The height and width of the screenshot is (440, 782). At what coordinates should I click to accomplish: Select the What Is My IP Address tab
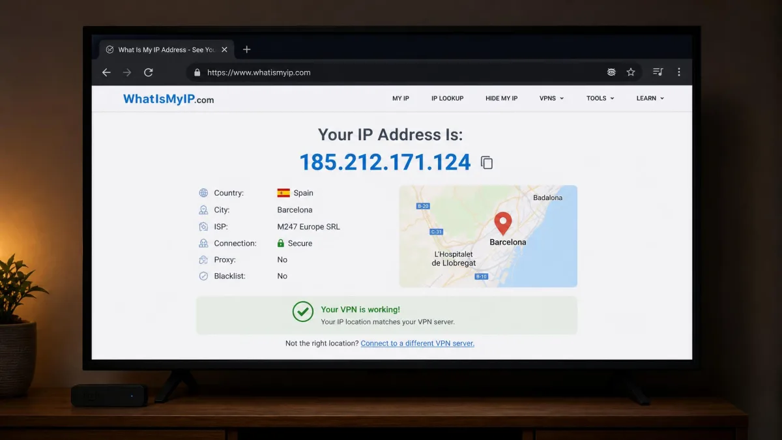(x=165, y=50)
